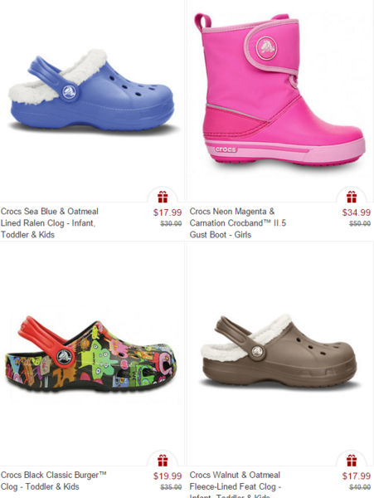Open Crocs Black Classic Burger Clog link
This screenshot has width=374, height=498.
[x=53, y=481]
